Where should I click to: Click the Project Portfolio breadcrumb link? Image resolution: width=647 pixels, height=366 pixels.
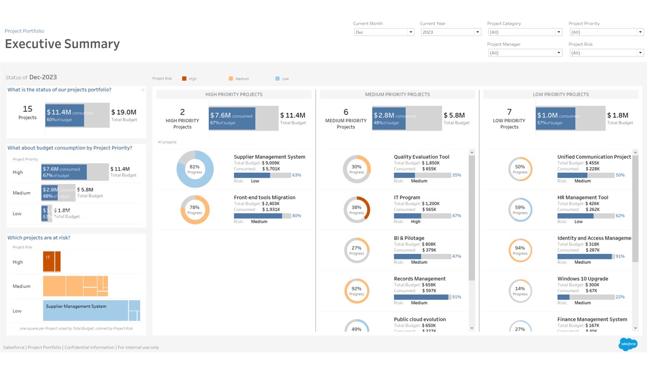(x=24, y=31)
